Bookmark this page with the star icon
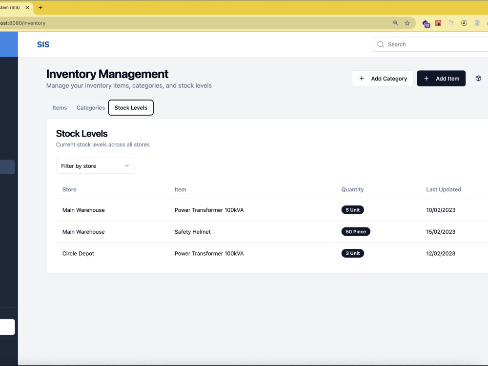The width and height of the screenshot is (488, 366). (x=407, y=23)
